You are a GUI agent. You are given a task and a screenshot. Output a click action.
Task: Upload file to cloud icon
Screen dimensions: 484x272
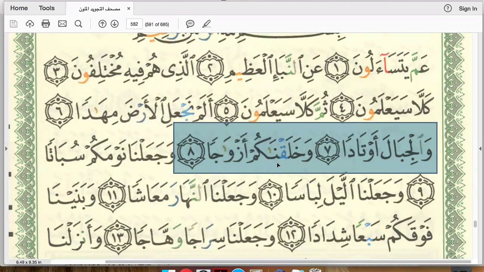pyautogui.click(x=30, y=24)
